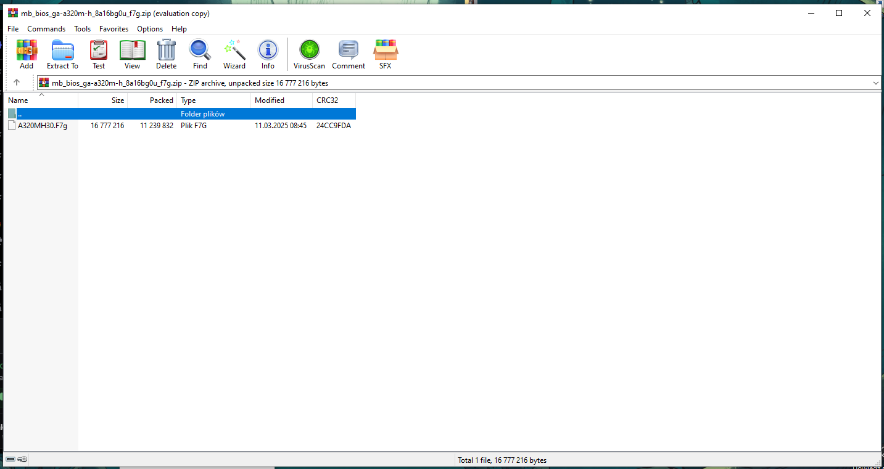Screen dimensions: 884x469
Task: Open the File menu
Action: tap(13, 29)
